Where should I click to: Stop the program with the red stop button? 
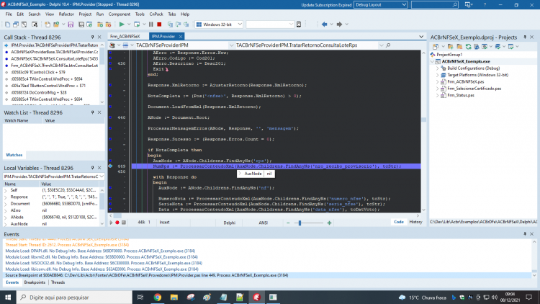click(x=159, y=24)
